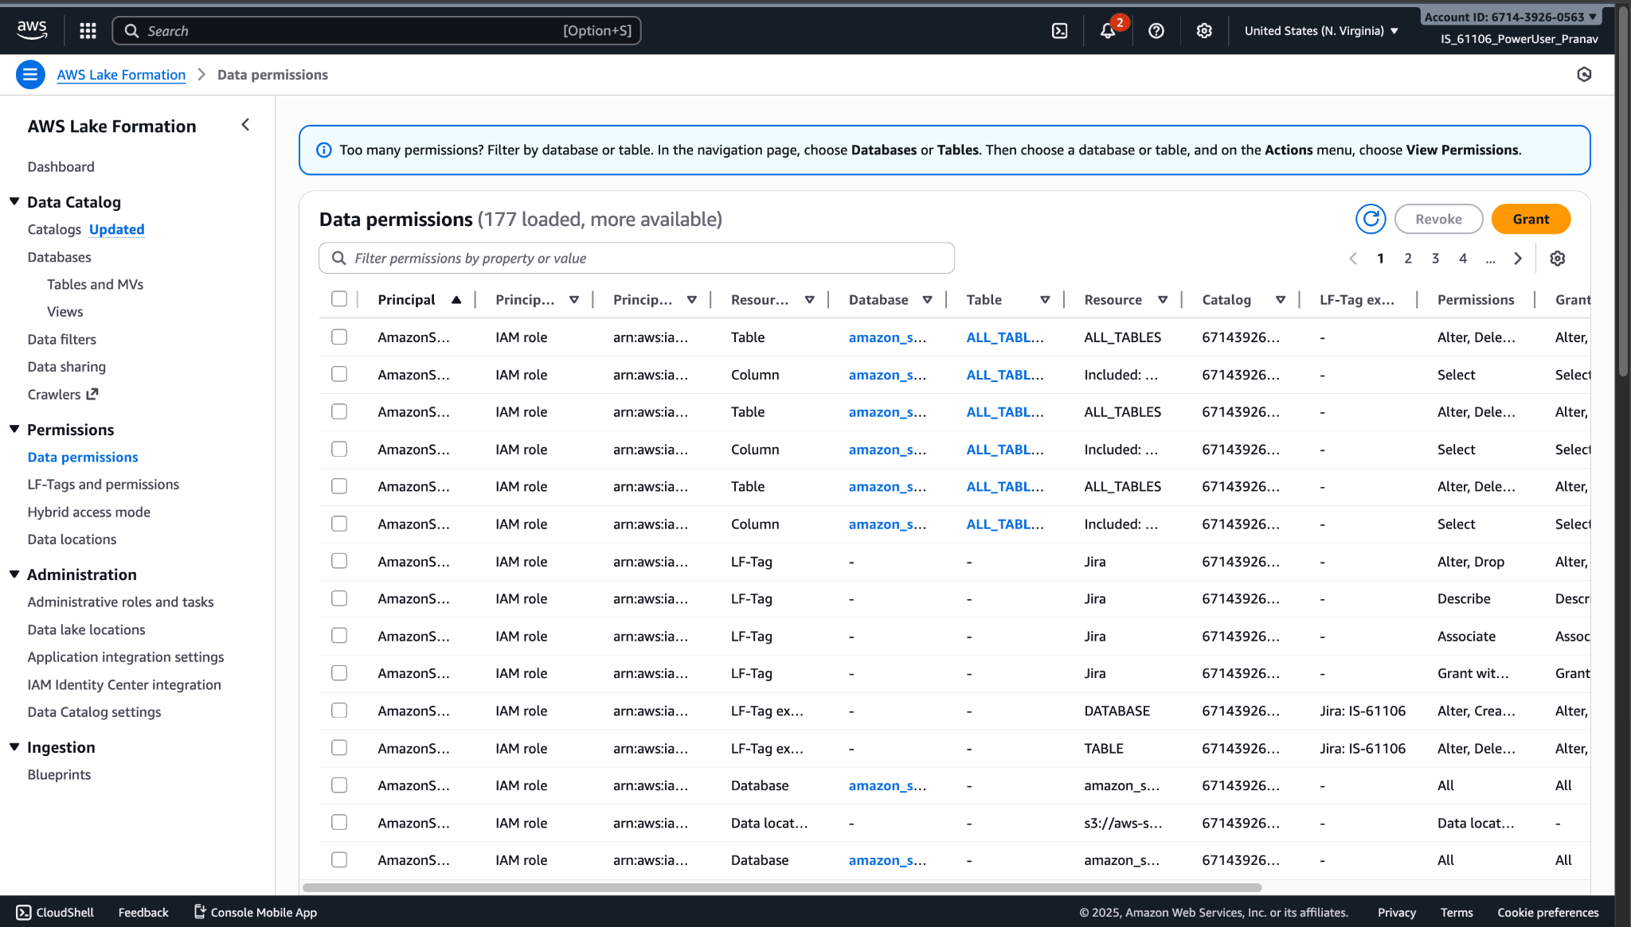Open Data filters in sidebar
The image size is (1631, 927).
(61, 340)
